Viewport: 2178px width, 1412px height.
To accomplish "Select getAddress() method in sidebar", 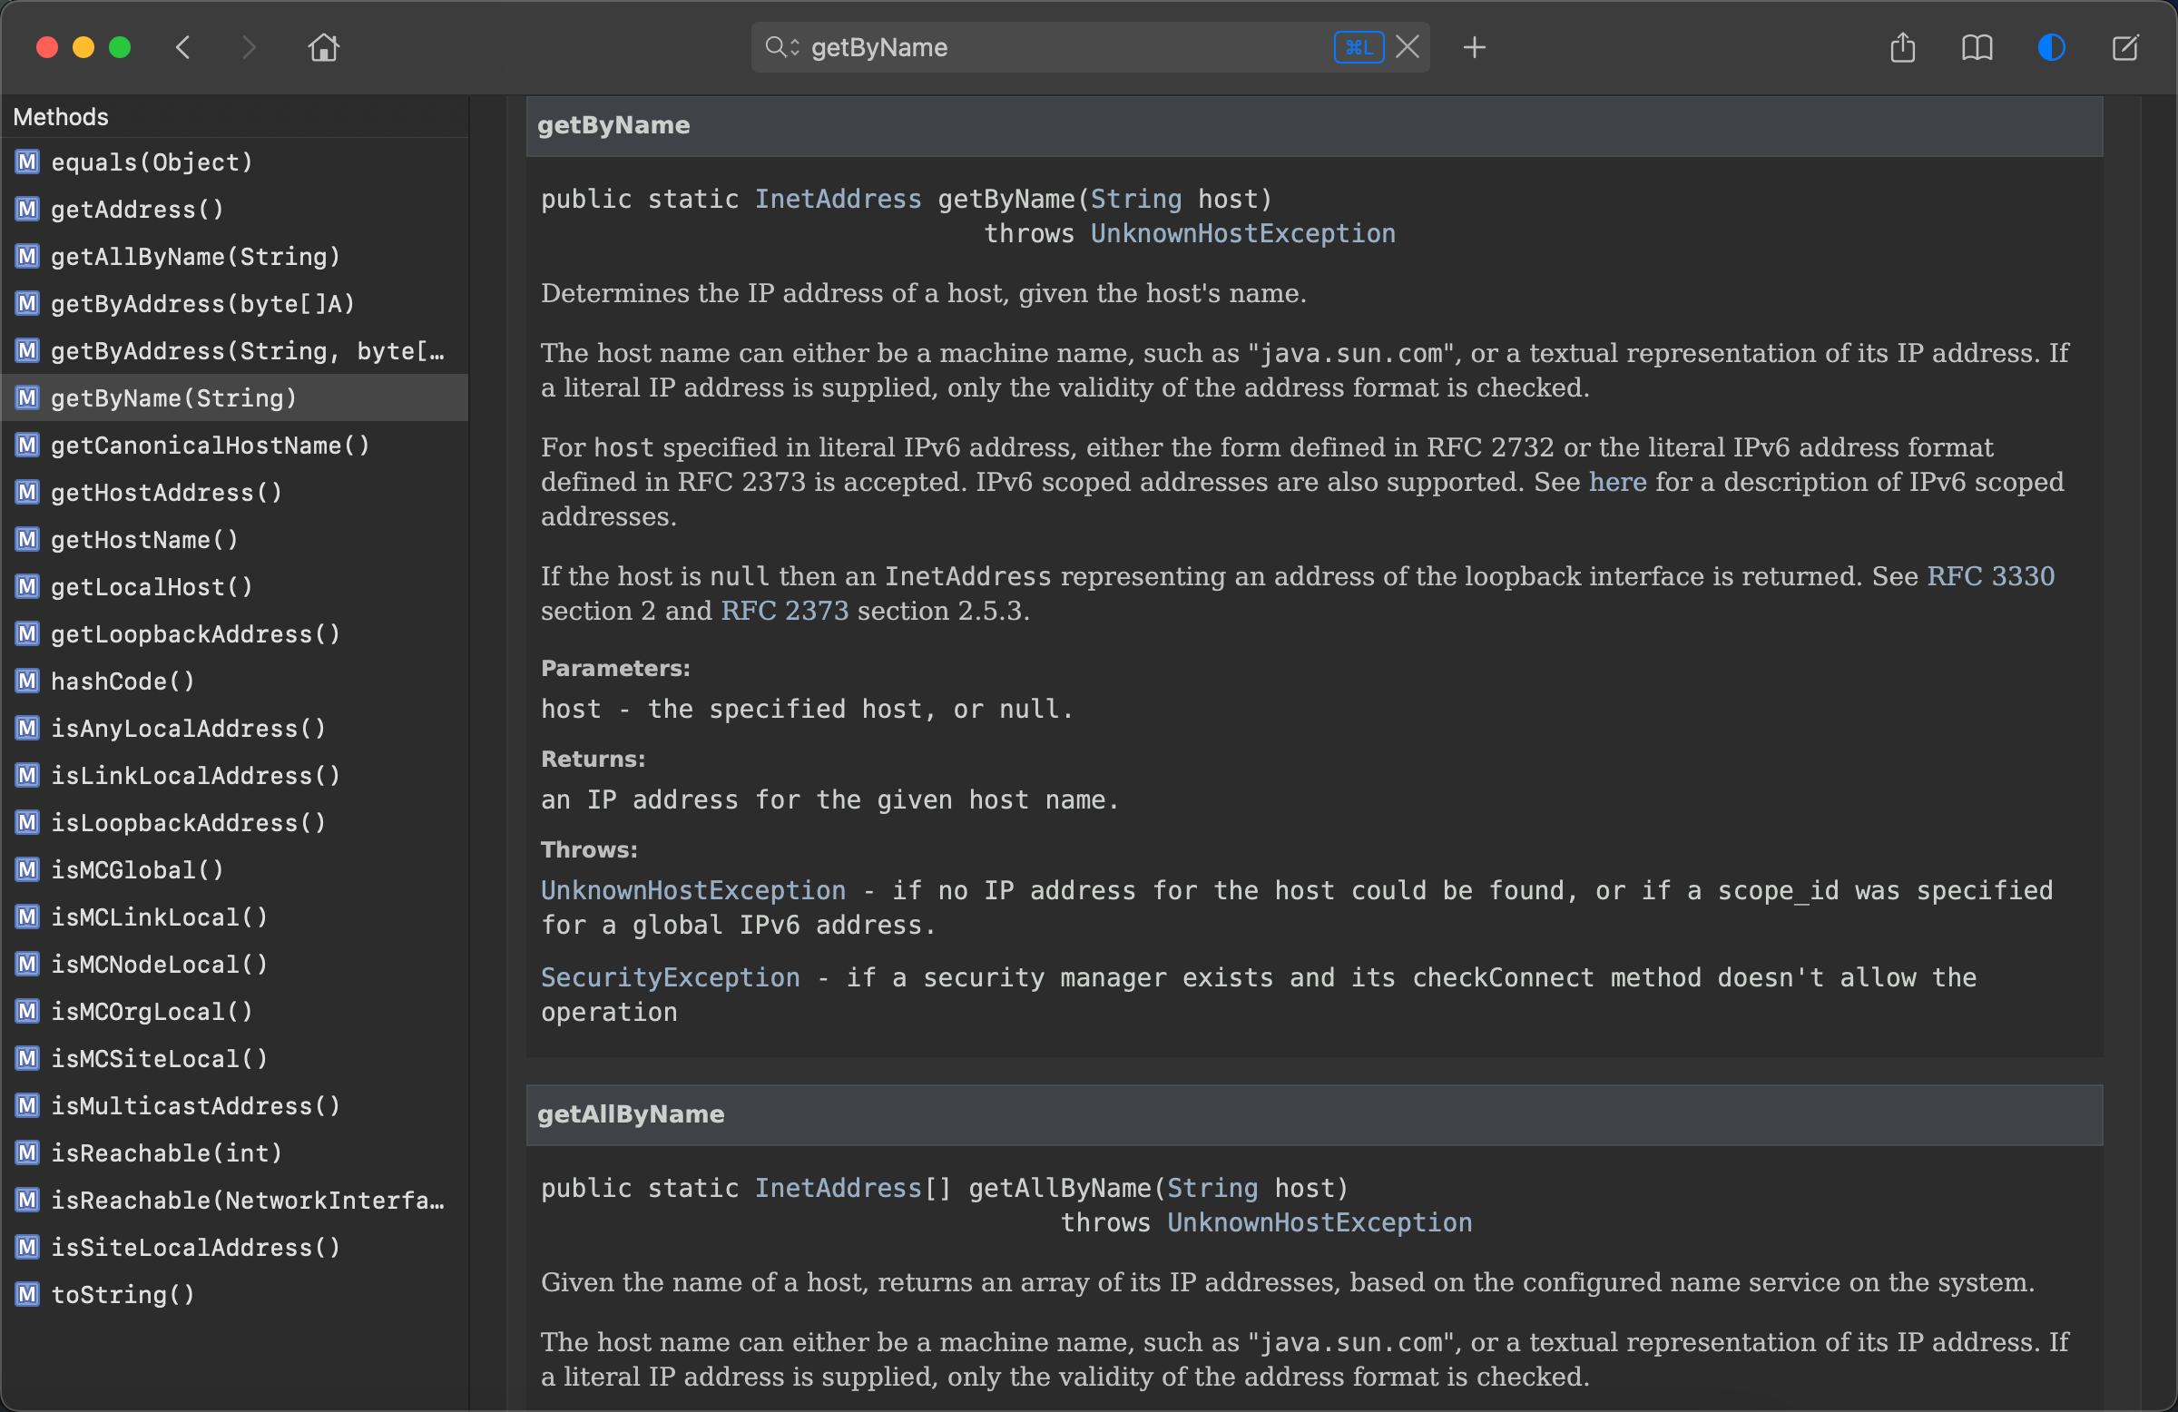I will click(235, 210).
